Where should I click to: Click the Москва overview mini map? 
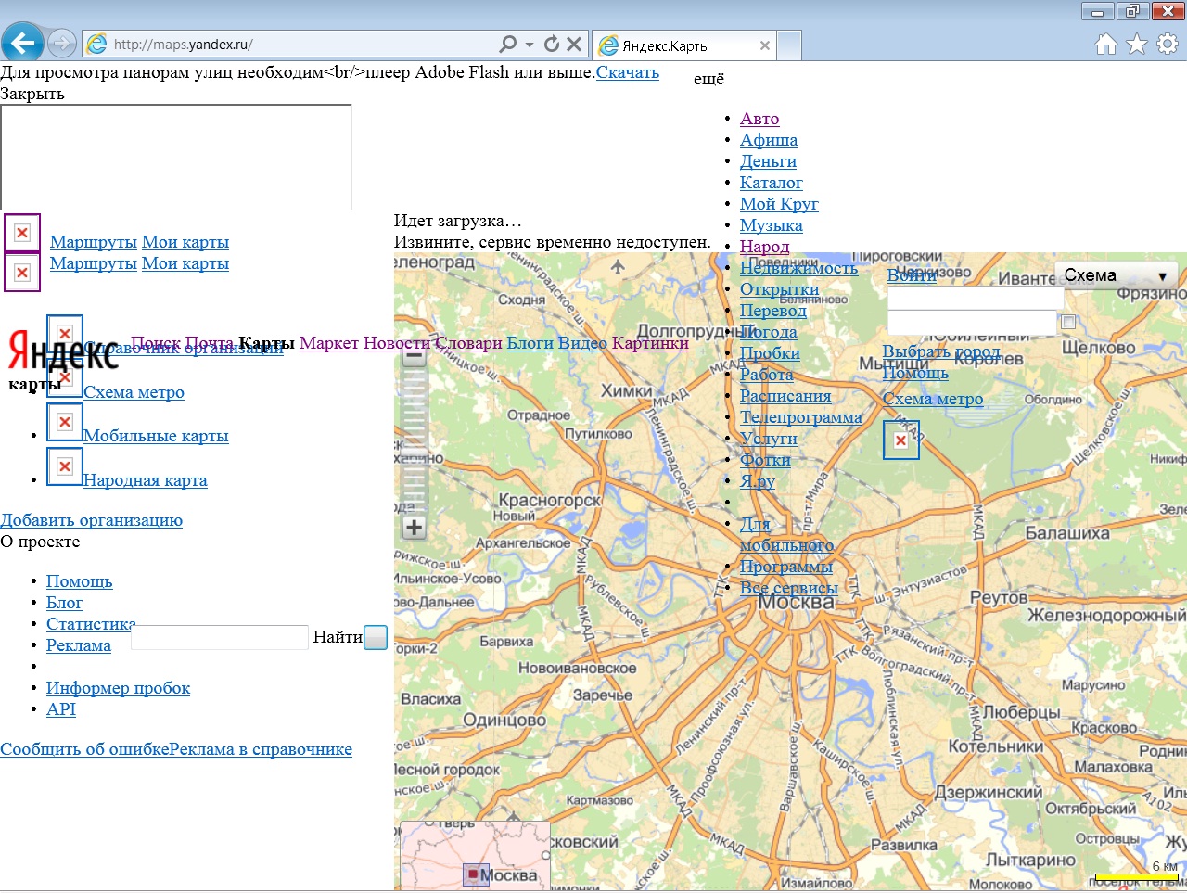tap(475, 856)
